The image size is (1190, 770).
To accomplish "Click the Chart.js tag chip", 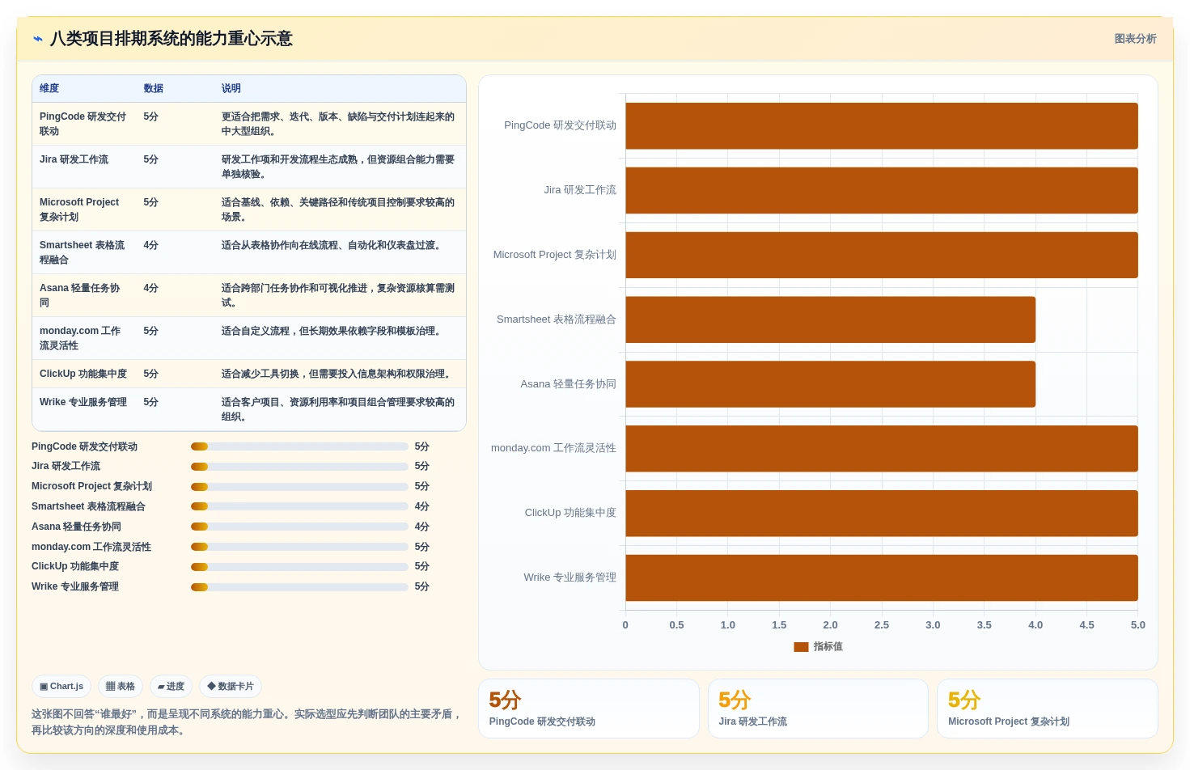I will [61, 687].
